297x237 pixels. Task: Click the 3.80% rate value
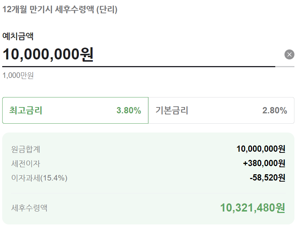(x=129, y=110)
